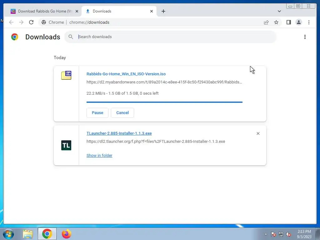The width and height of the screenshot is (320, 240).
Task: Pause the Rabbids ISO download
Action: tap(97, 112)
